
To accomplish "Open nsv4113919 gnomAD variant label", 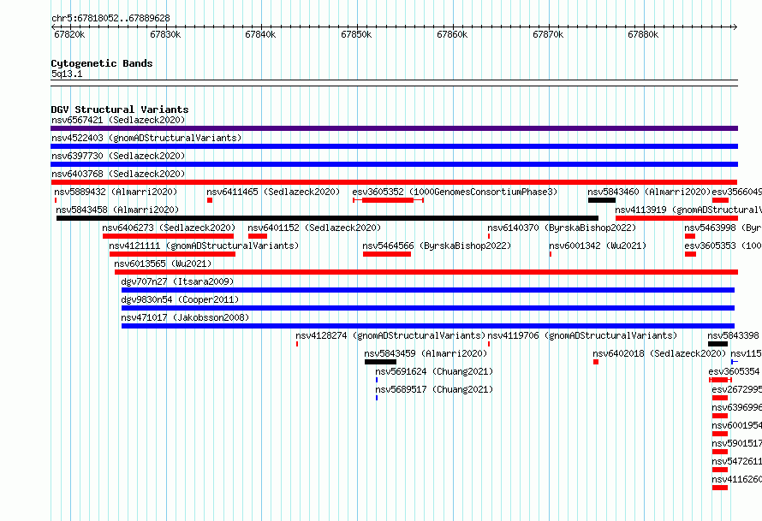I will coord(688,210).
